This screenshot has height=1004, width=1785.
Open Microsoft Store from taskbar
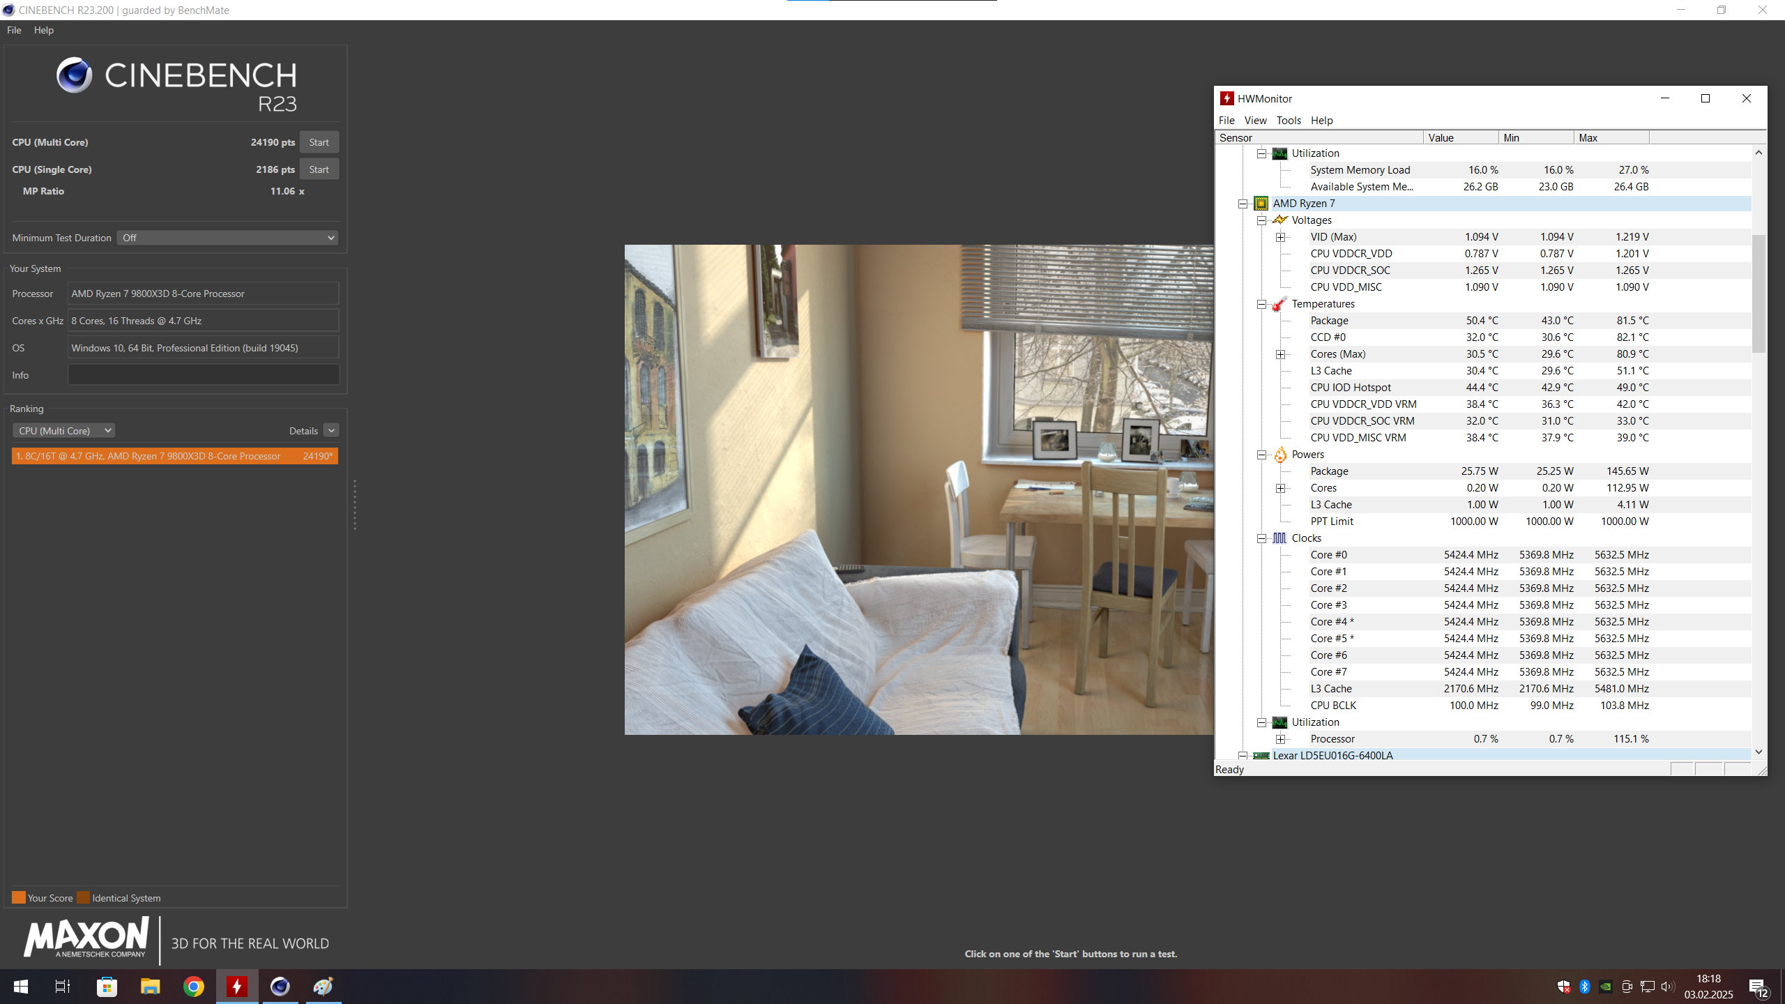107,987
